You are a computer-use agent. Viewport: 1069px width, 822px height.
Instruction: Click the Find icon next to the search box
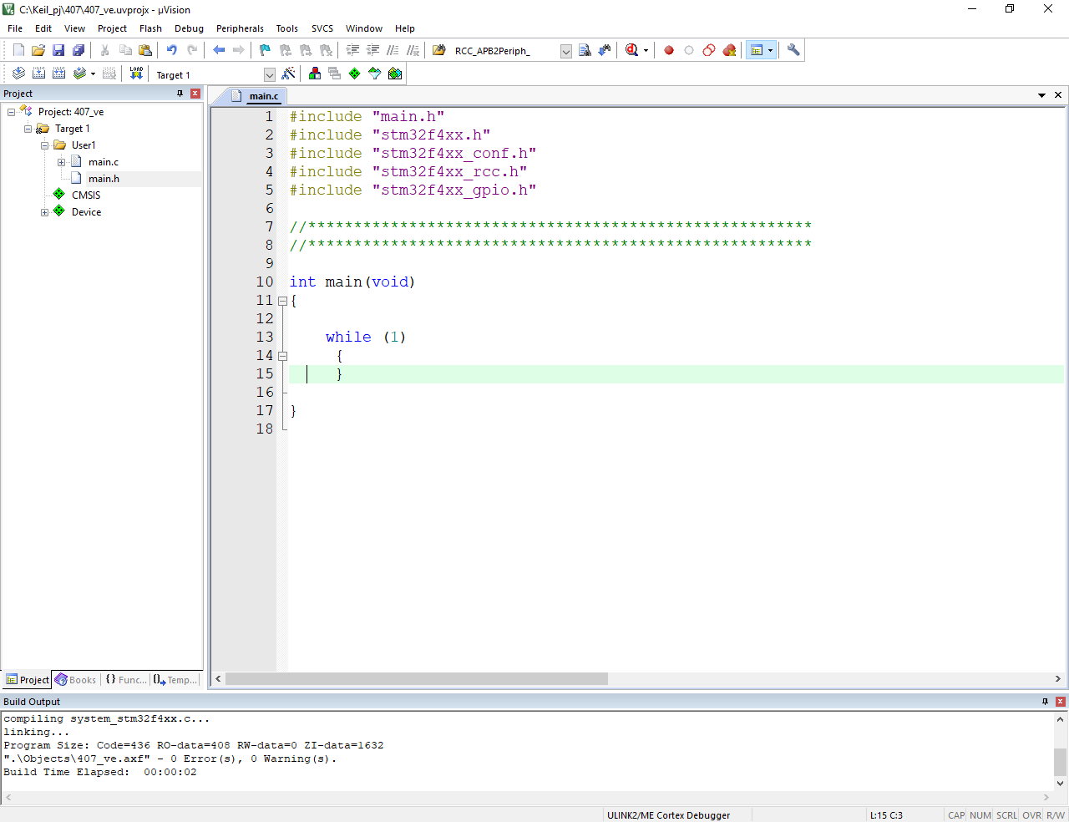pos(585,50)
